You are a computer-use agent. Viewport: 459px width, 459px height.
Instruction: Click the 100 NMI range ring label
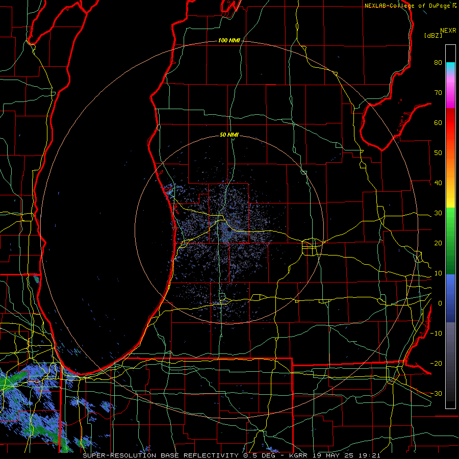[x=229, y=40]
